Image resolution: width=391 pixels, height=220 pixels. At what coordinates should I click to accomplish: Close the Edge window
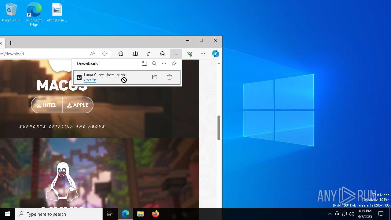click(x=215, y=40)
